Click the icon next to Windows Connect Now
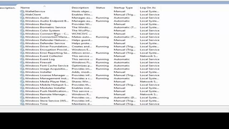 (22, 34)
